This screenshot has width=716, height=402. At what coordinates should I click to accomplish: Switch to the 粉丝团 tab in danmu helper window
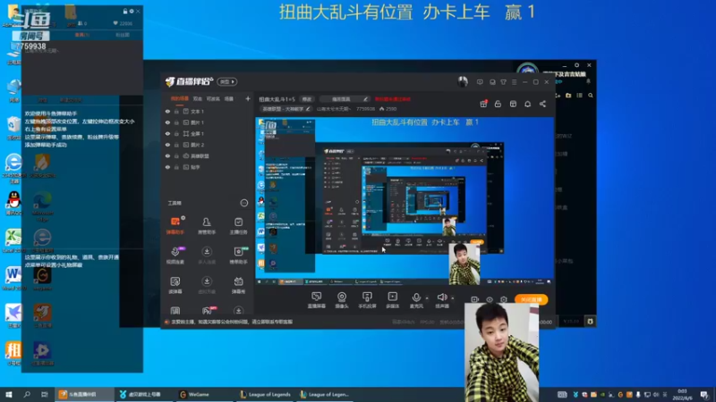click(x=123, y=35)
